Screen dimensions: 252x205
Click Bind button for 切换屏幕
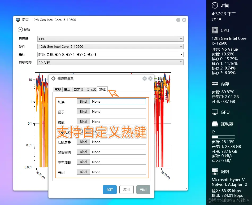[x=83, y=142]
